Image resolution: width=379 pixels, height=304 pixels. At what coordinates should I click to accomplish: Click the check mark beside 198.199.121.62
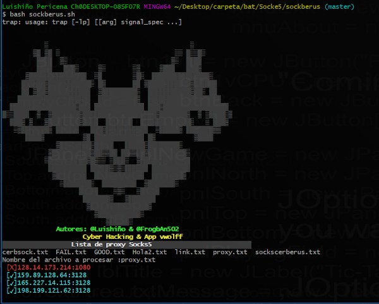click(12, 291)
